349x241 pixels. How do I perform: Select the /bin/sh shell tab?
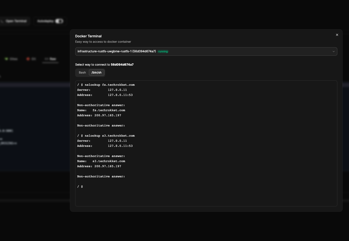[x=96, y=73]
